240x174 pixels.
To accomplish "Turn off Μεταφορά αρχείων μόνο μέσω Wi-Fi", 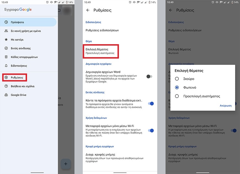I will tap(152, 130).
